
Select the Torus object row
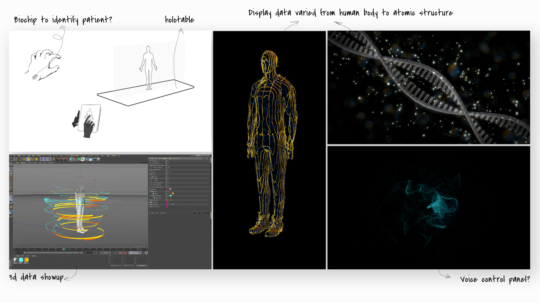click(179, 172)
